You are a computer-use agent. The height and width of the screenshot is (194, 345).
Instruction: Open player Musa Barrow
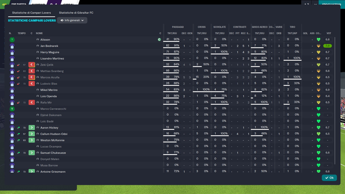pyautogui.click(x=49, y=165)
